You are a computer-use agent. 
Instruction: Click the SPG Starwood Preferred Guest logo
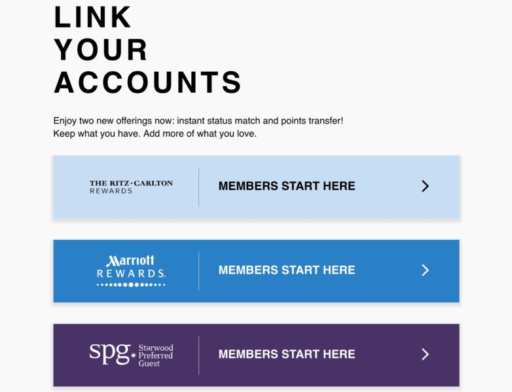[131, 355]
